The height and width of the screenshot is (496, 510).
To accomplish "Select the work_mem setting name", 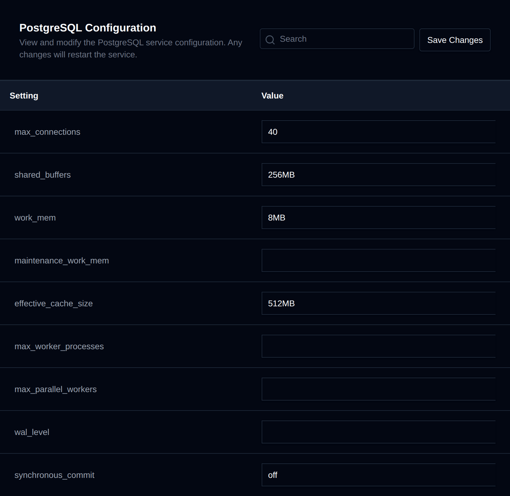I will pos(35,218).
